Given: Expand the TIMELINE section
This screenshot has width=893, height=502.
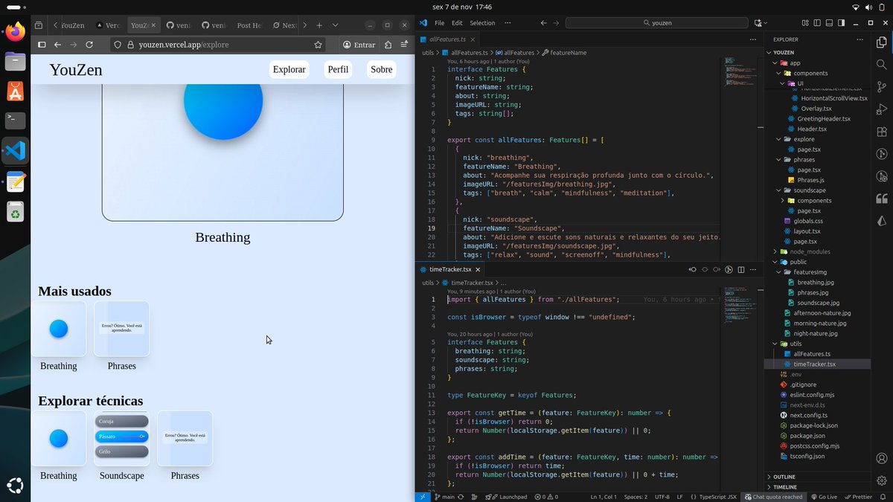Looking at the screenshot, I should pyautogui.click(x=818, y=487).
